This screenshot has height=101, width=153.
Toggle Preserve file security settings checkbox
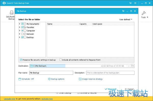pos(21,60)
